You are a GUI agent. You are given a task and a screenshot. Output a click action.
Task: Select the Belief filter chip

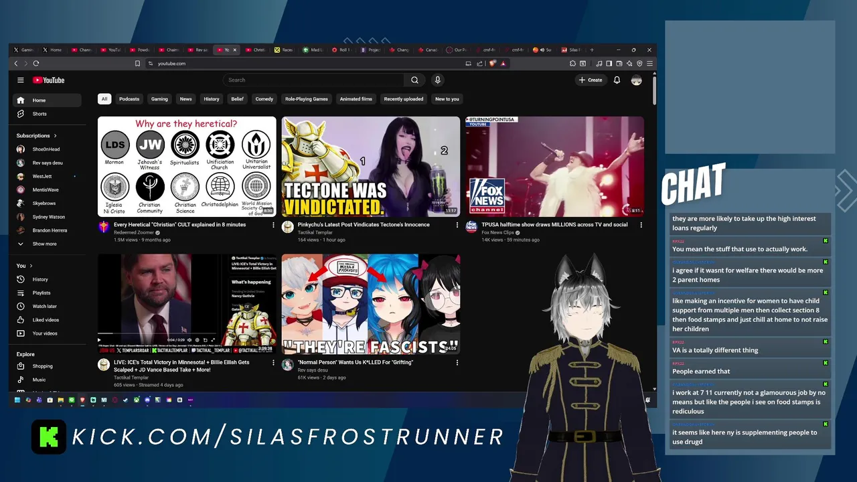237,99
